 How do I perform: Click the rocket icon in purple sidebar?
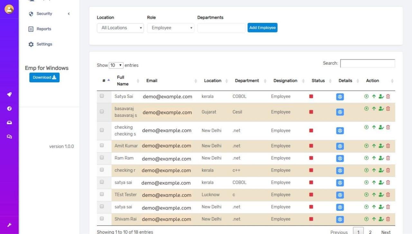coord(9,95)
